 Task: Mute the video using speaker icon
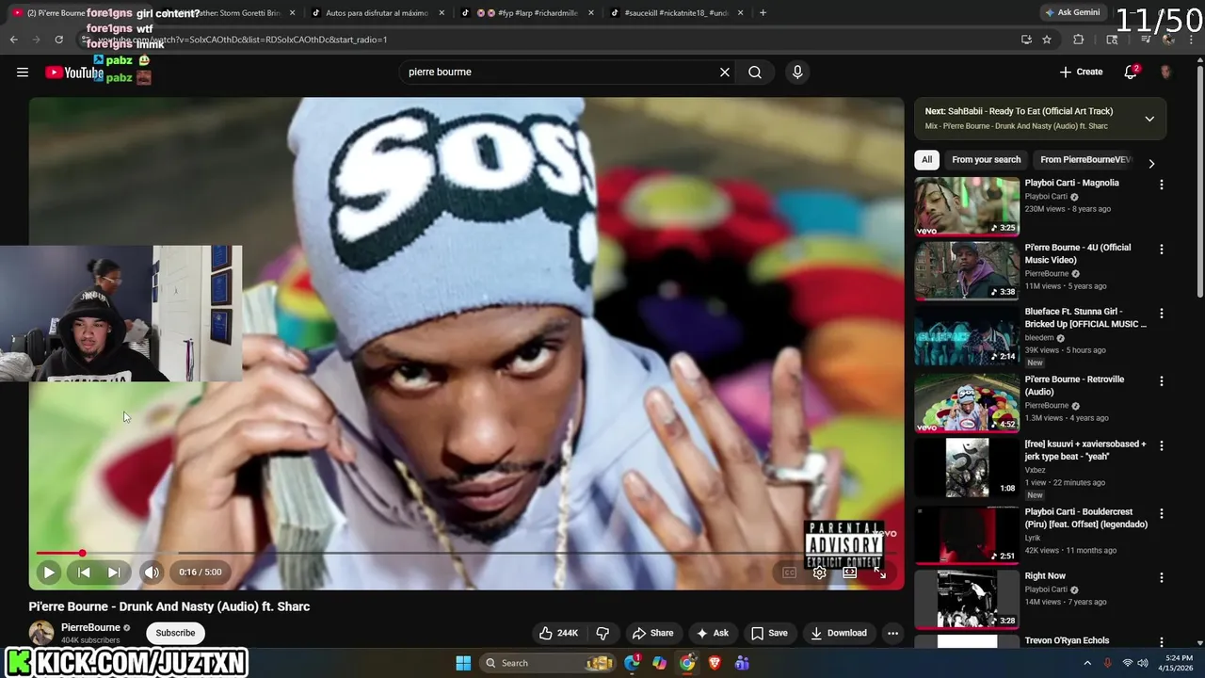click(x=152, y=572)
